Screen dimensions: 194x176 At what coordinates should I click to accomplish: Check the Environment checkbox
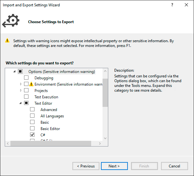(26, 84)
